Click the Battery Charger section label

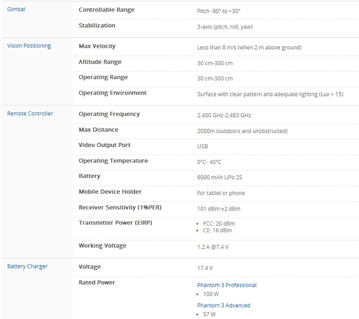(27, 266)
